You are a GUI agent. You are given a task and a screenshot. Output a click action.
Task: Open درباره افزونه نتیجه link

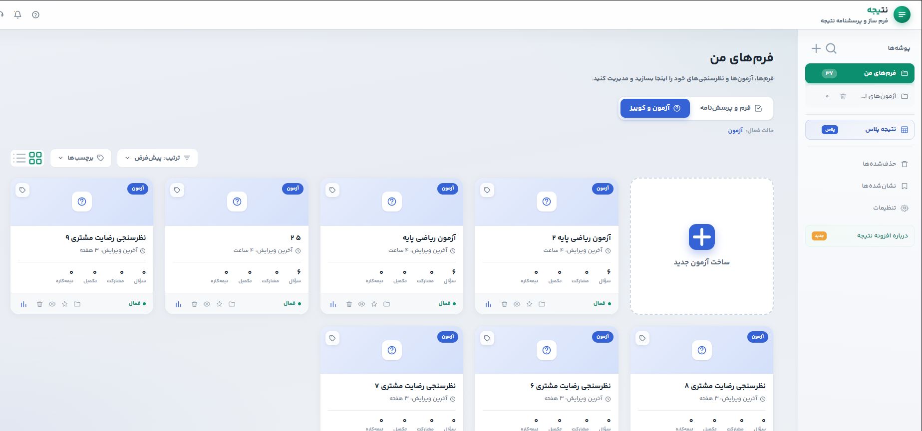tap(860, 235)
